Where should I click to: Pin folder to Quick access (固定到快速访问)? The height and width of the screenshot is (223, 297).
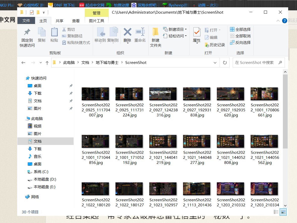(27, 37)
